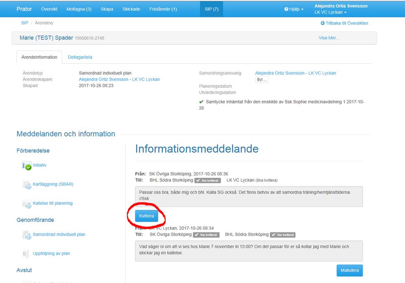This screenshot has height=283, width=405.
Task: Click the Ärendevy breadcrumb text
Action: (x=44, y=23)
